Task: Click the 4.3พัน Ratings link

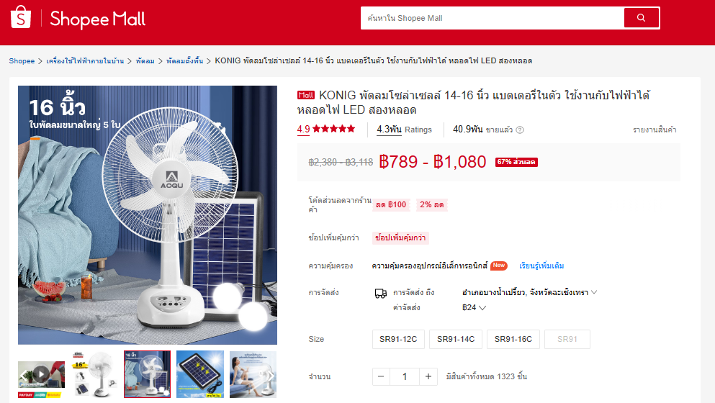Action: coord(404,130)
